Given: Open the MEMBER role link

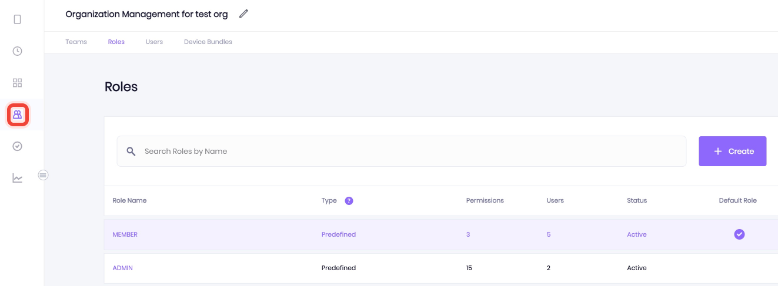Looking at the screenshot, I should (125, 234).
